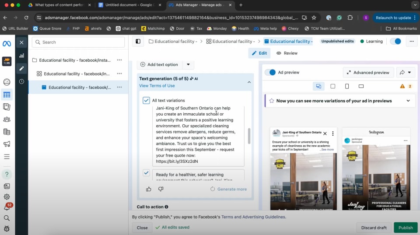Screen dimensions: 420x235
Task: Click the thumbs down feedback icon
Action: (x=161, y=189)
